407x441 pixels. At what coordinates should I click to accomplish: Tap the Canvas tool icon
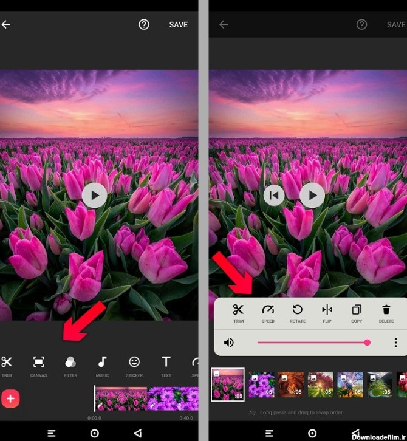pyautogui.click(x=38, y=363)
